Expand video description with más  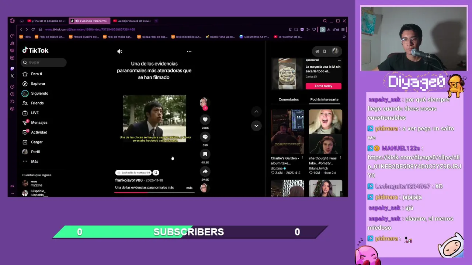click(x=189, y=188)
